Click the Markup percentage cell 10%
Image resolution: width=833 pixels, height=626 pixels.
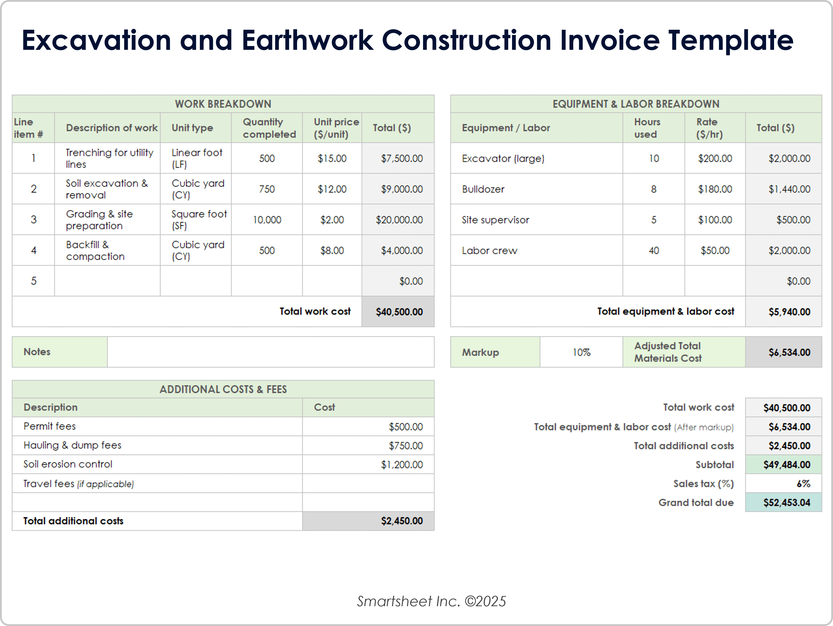[x=581, y=352]
